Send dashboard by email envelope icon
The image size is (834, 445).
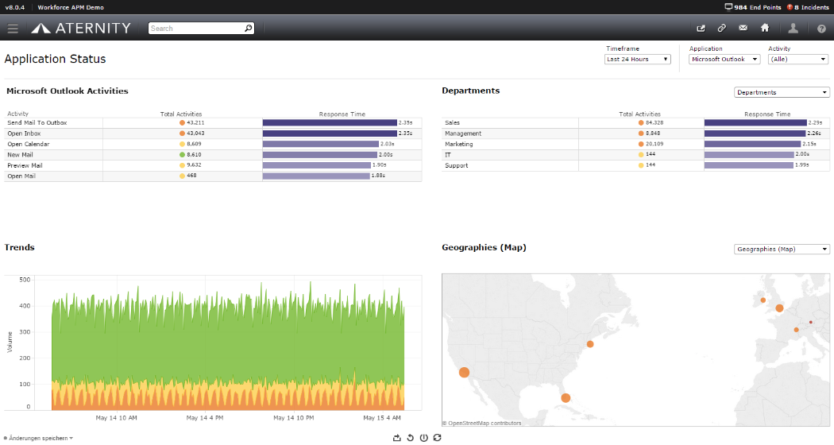click(743, 29)
